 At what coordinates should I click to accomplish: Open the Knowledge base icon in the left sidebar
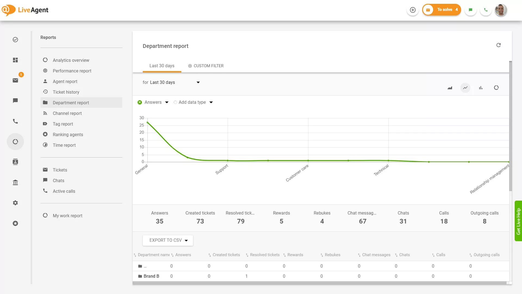[x=15, y=182]
